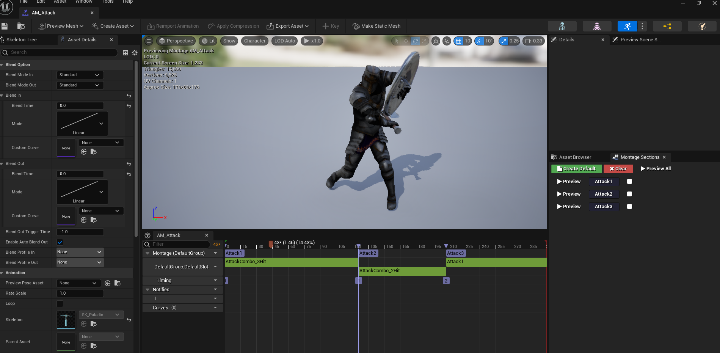
Task: Switch to Asset Browser tab
Action: tap(575, 157)
